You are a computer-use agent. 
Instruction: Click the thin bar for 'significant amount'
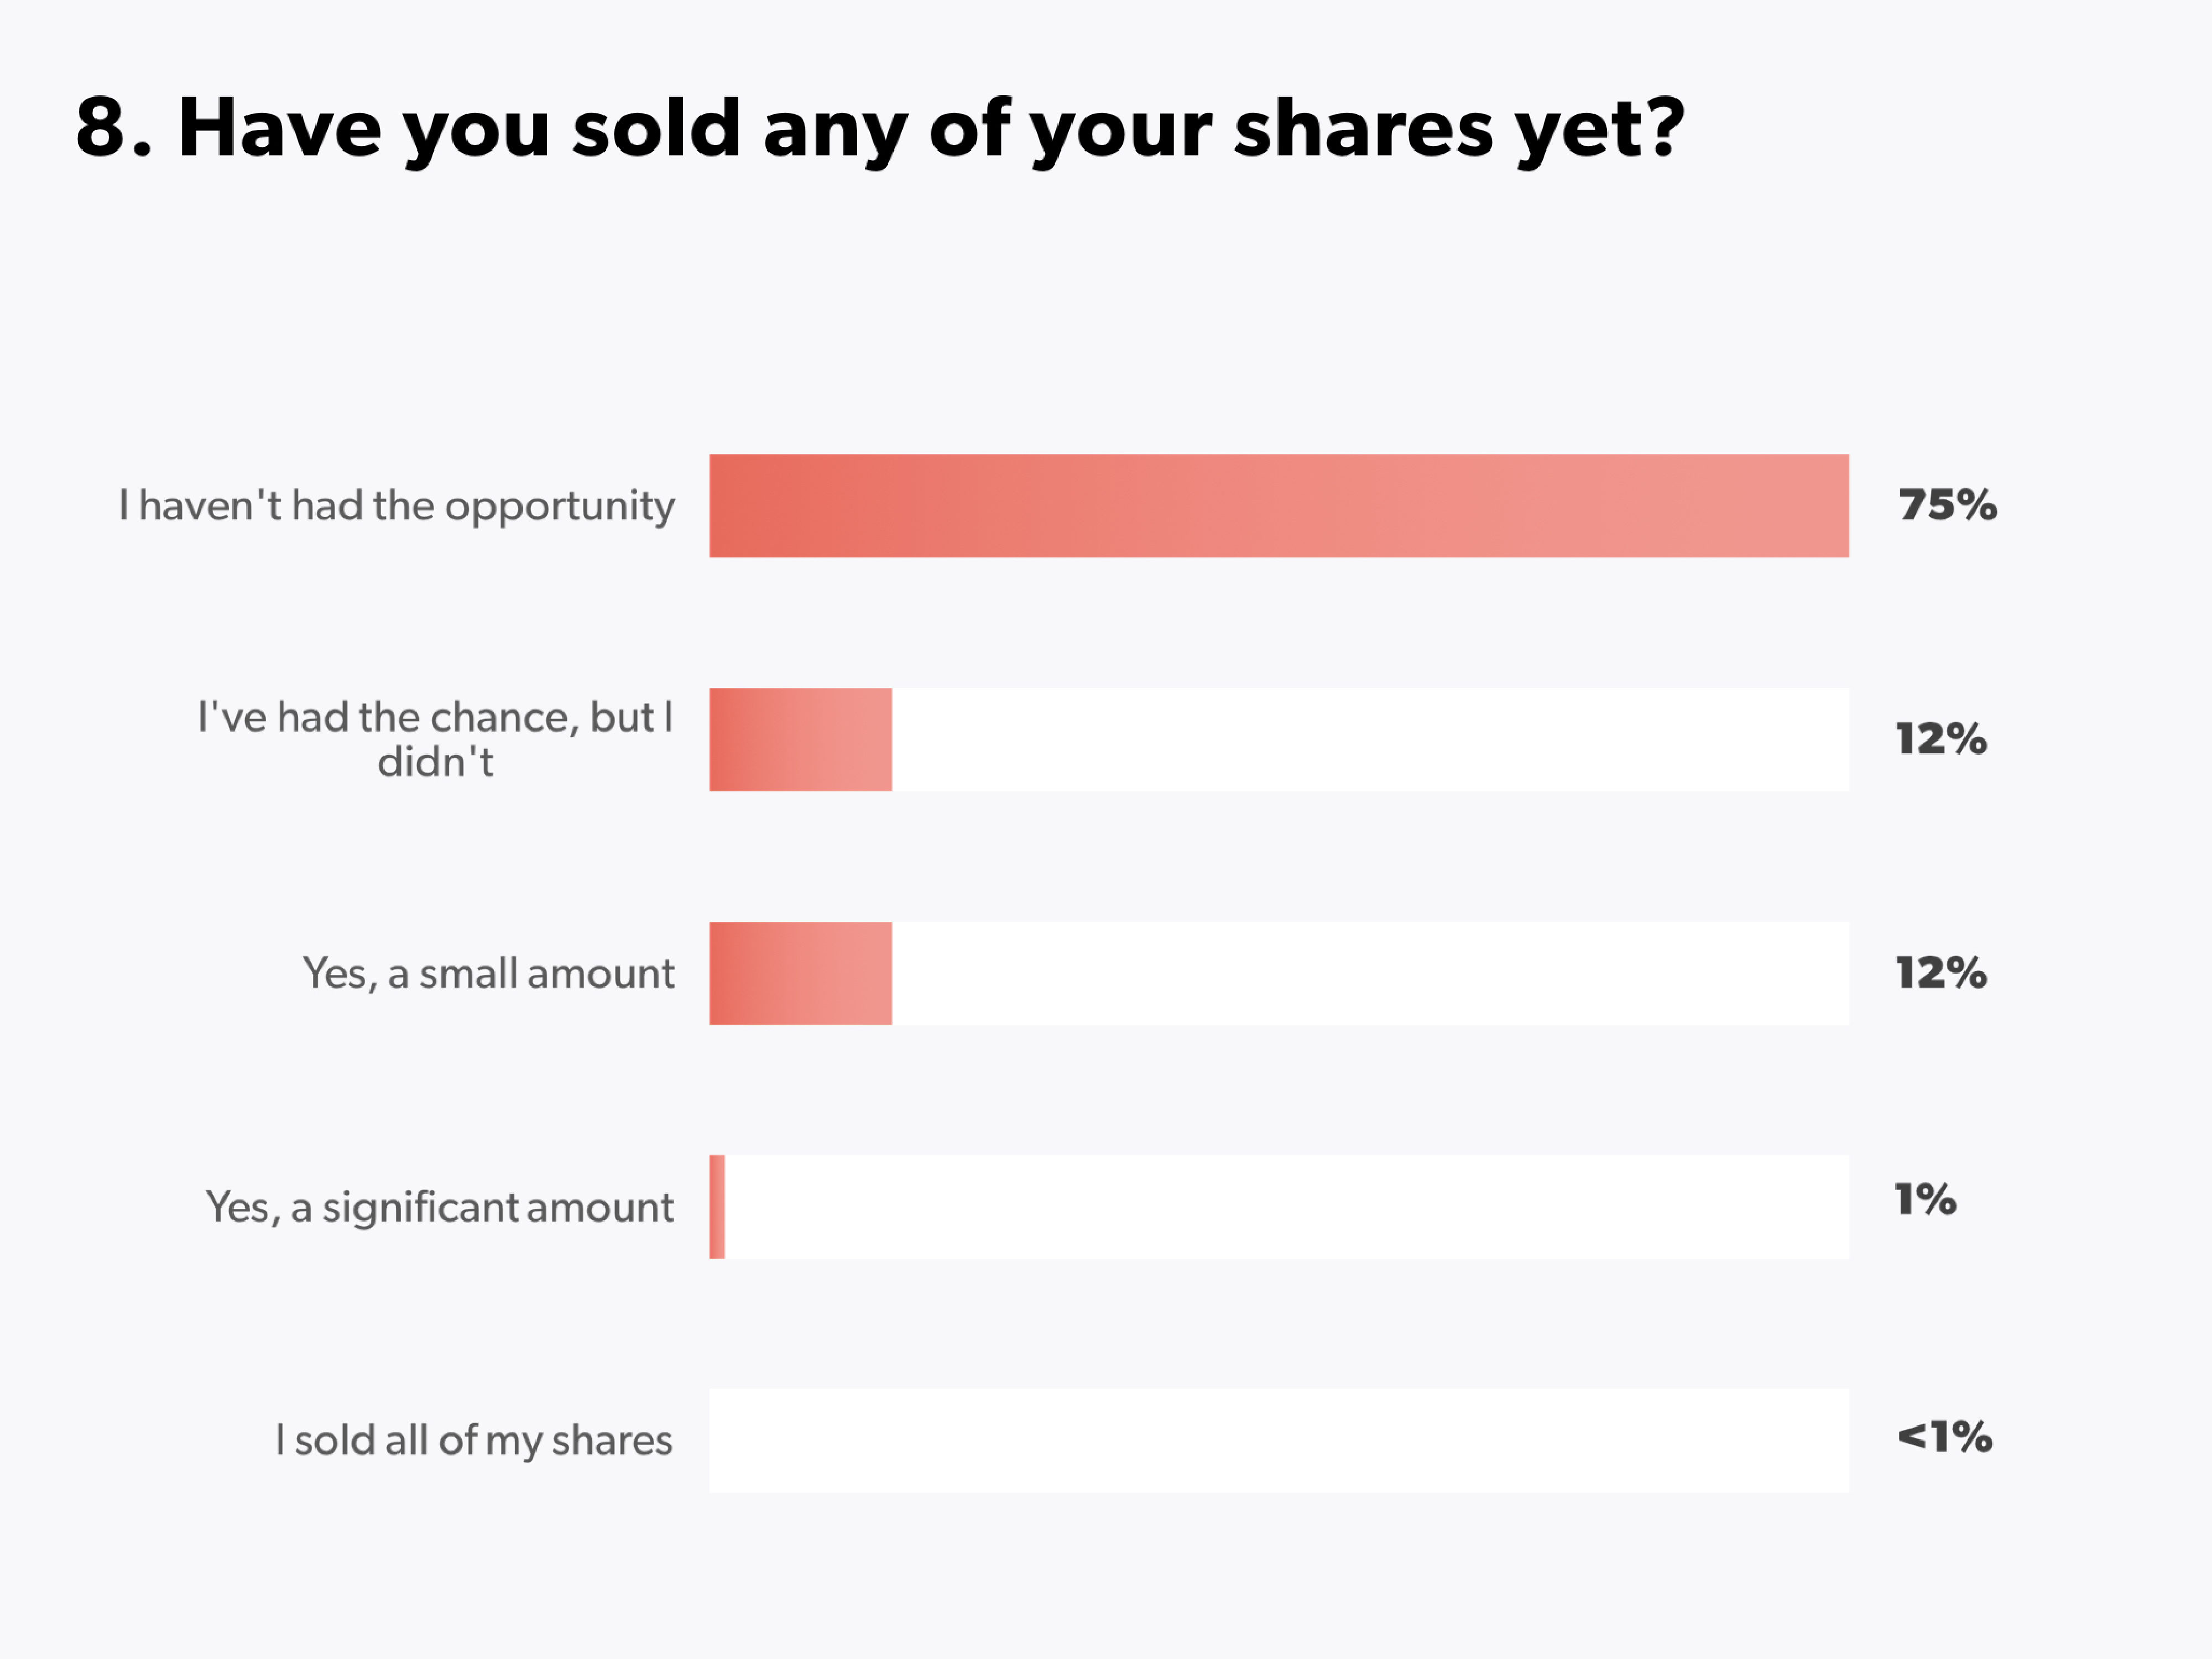point(717,1207)
